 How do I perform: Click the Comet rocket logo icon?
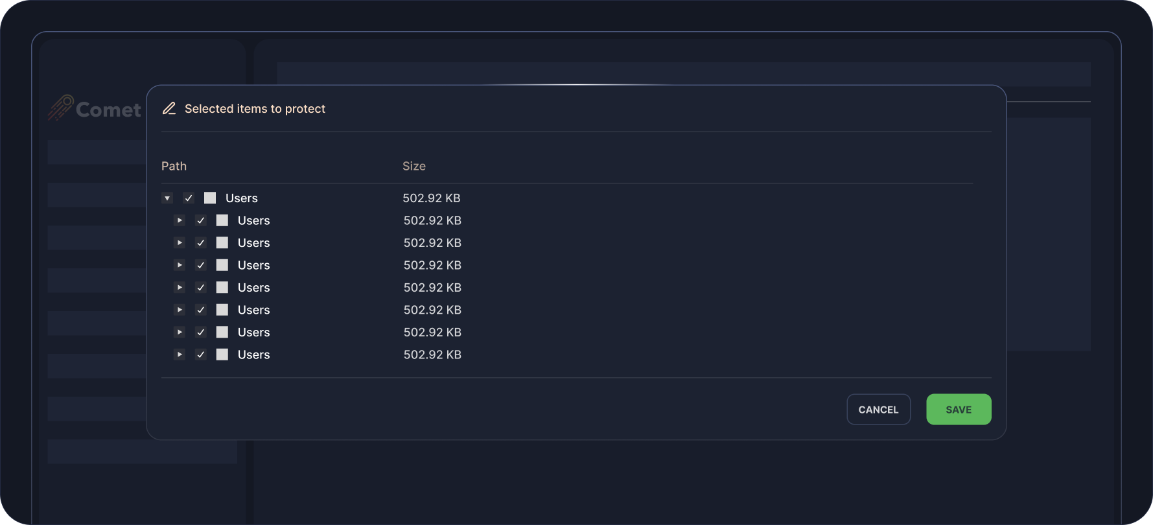[x=60, y=108]
